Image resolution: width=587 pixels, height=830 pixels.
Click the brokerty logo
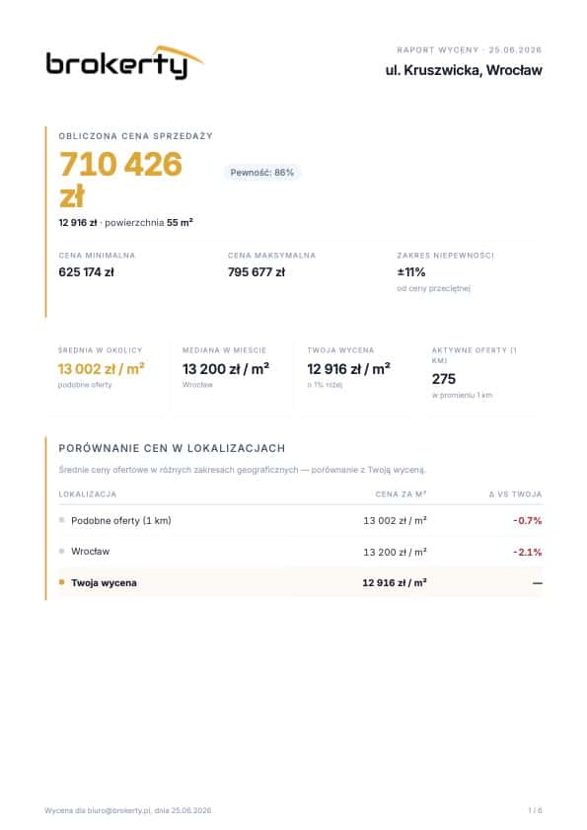(x=124, y=62)
